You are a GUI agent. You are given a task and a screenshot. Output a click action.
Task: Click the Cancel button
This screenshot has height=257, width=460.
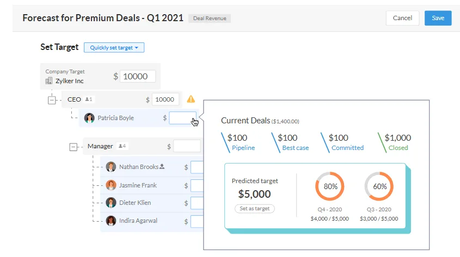click(x=402, y=18)
